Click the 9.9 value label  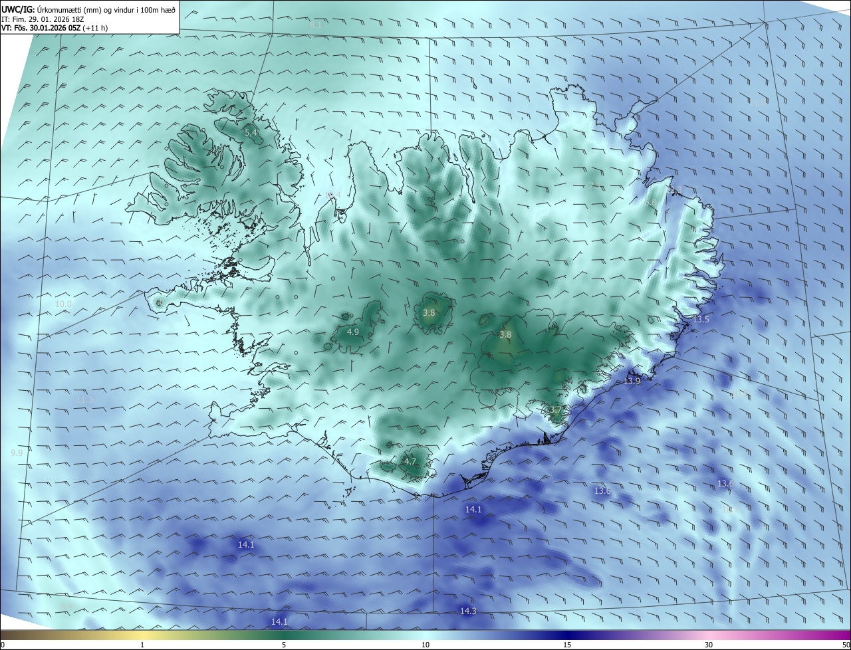point(17,453)
